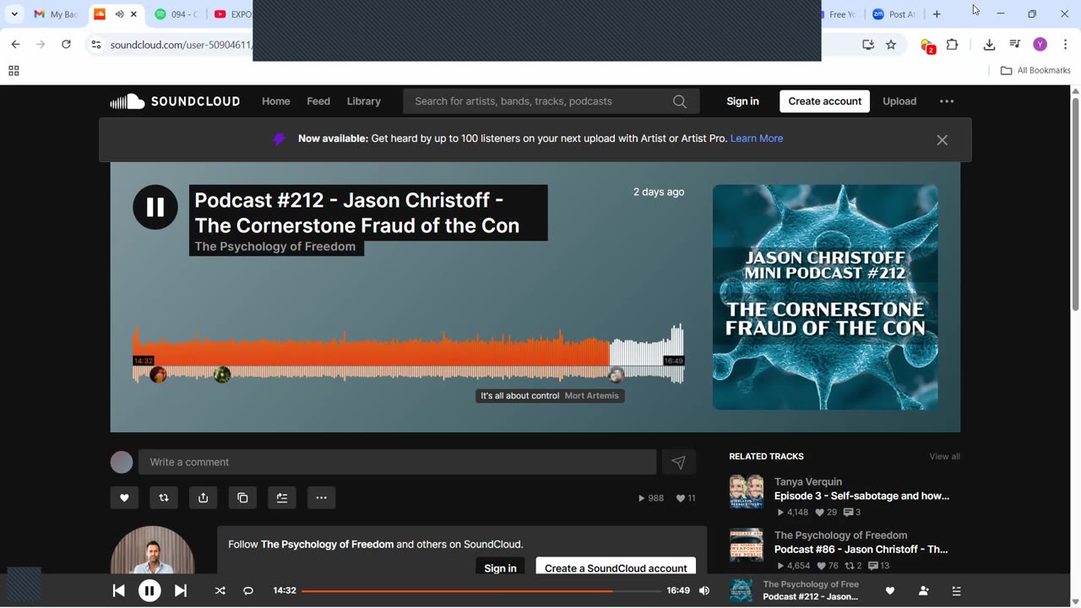
Task: Click the 988 plays count
Action: (x=650, y=498)
